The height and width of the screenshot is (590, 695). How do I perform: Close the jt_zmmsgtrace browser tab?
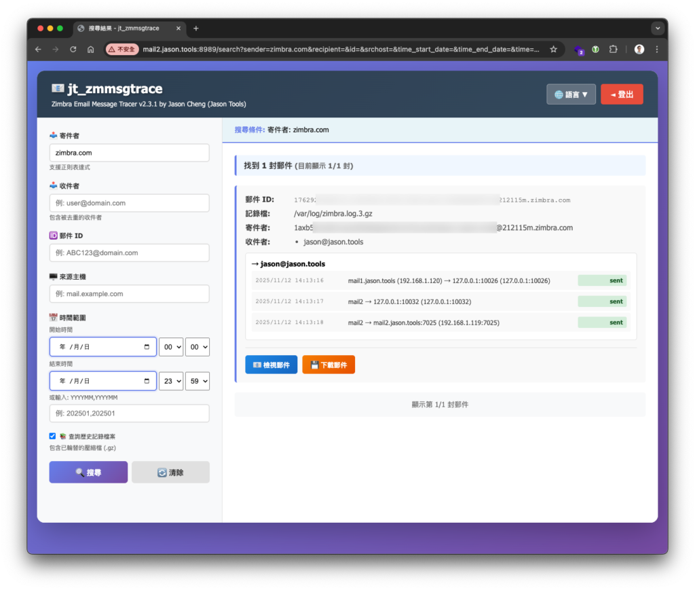click(x=179, y=29)
